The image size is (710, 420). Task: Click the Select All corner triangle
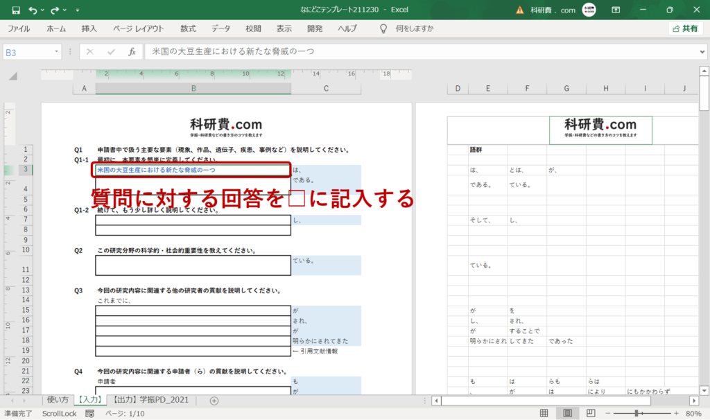tap(12, 76)
